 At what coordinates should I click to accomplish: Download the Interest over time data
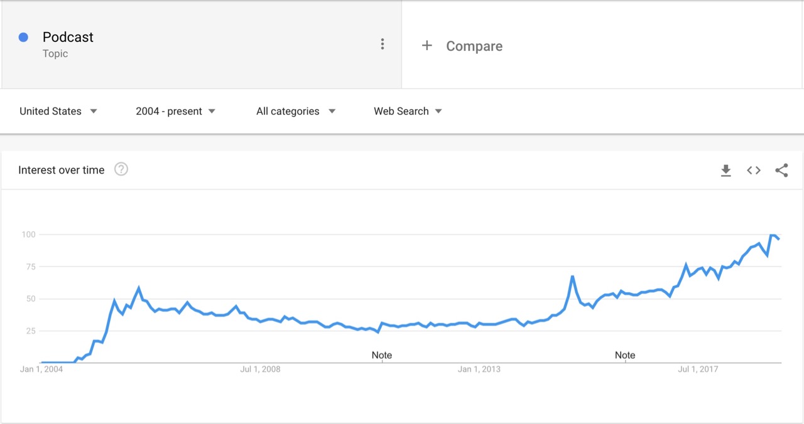pos(725,170)
